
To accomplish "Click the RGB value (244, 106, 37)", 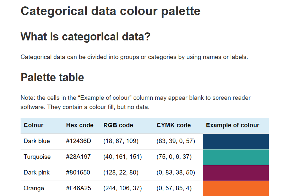I will (x=122, y=188).
